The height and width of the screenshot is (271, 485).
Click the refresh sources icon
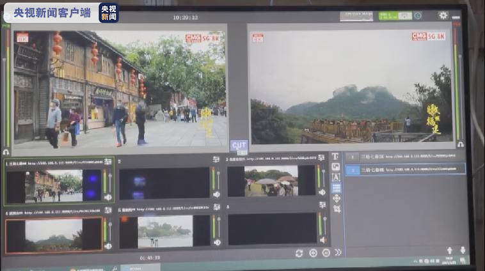pyautogui.click(x=299, y=253)
